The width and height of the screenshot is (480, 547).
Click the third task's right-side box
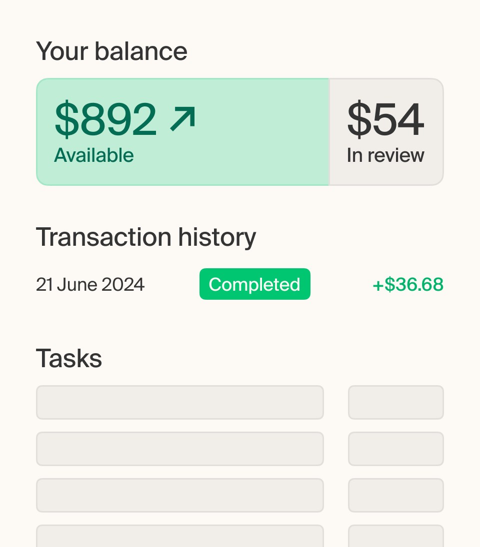pyautogui.click(x=396, y=495)
